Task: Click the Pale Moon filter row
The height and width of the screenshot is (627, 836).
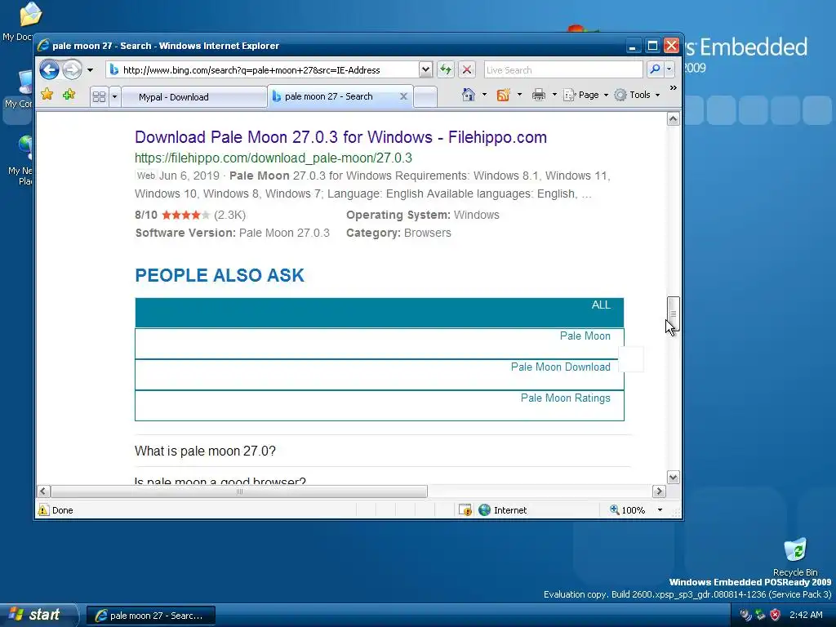Action: tap(379, 344)
